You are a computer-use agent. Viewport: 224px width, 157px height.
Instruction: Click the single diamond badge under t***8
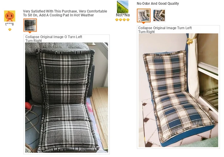[10, 29]
